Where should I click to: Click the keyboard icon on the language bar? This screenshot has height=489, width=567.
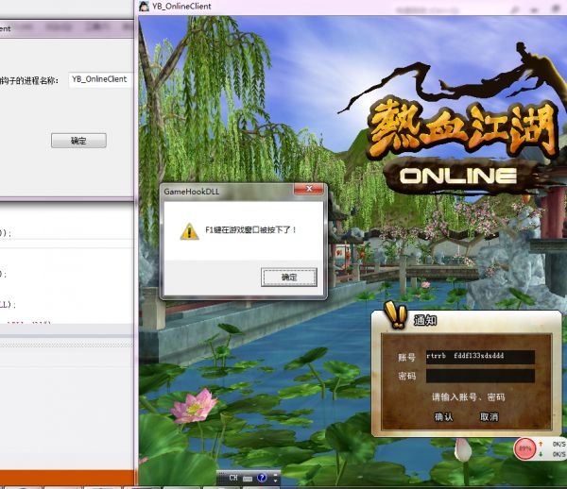pyautogui.click(x=248, y=478)
